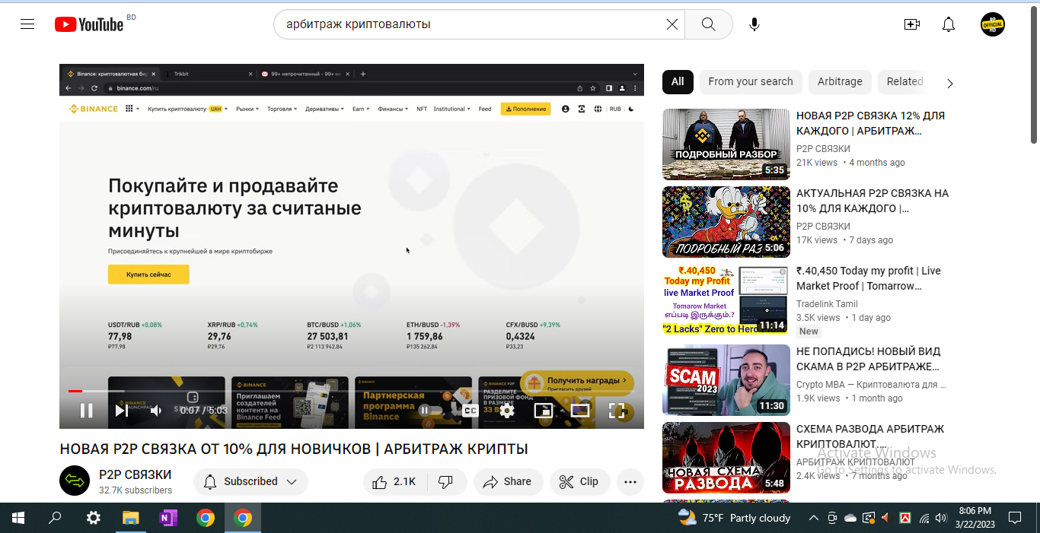
Task: Toggle closed captions CC
Action: click(x=471, y=411)
